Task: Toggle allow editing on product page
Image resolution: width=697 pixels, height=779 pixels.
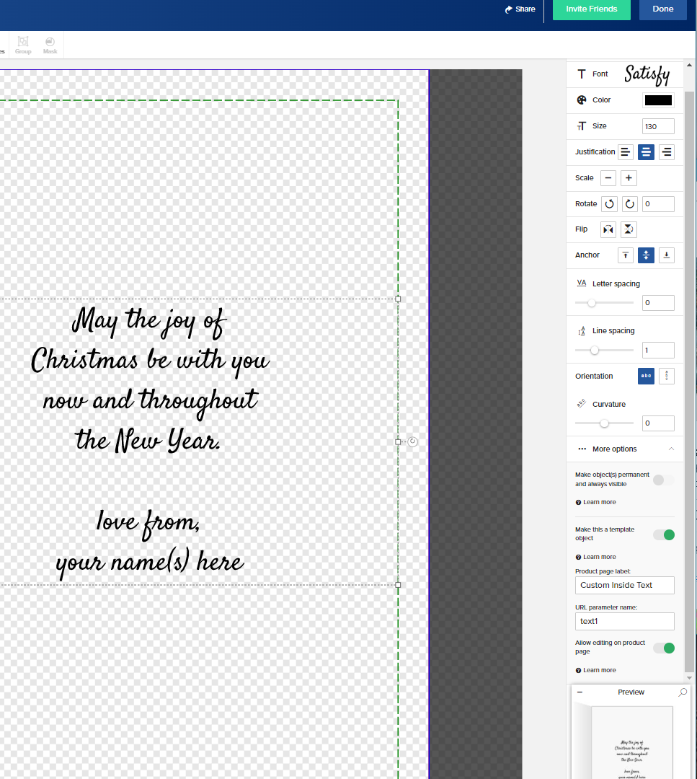Action: (664, 648)
